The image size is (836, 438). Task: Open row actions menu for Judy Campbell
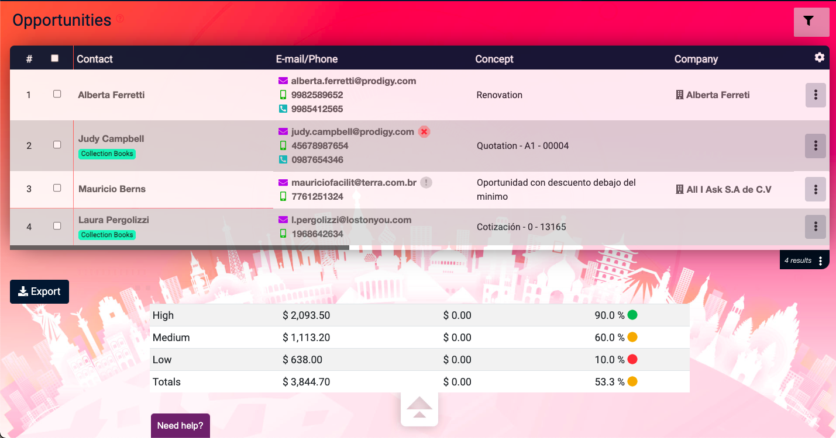tap(816, 146)
